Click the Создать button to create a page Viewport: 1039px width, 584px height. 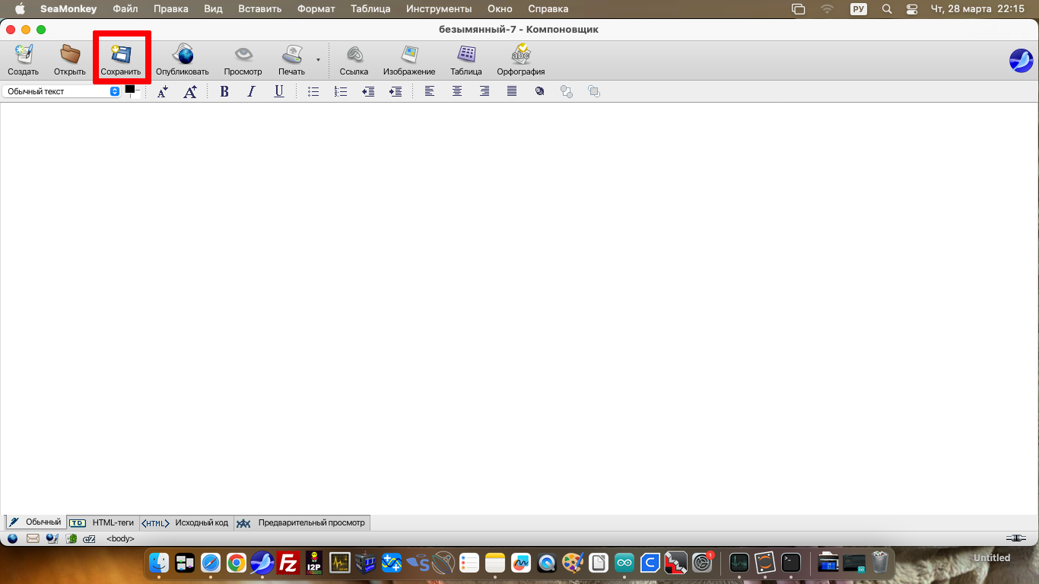coord(24,59)
